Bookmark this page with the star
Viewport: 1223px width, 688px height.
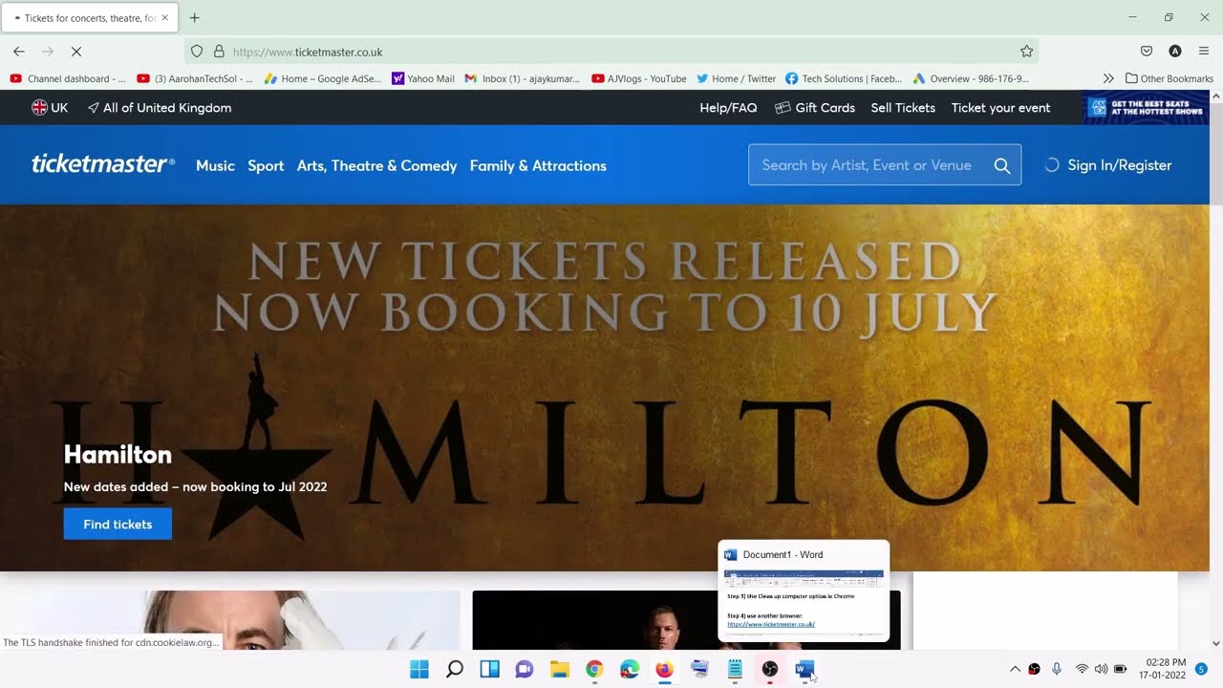1026,52
